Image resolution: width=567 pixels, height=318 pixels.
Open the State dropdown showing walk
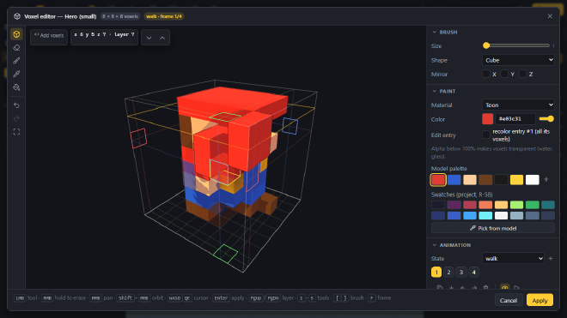pos(513,259)
